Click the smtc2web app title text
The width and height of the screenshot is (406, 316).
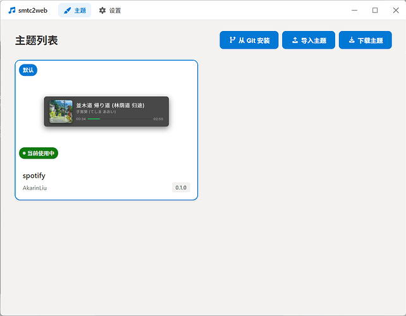(33, 11)
